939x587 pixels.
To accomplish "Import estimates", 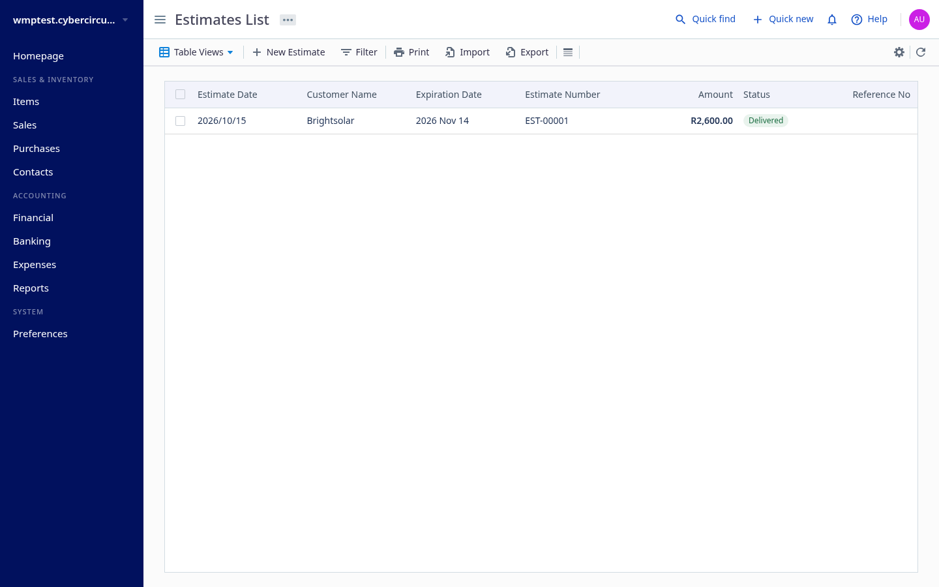I will tap(468, 52).
